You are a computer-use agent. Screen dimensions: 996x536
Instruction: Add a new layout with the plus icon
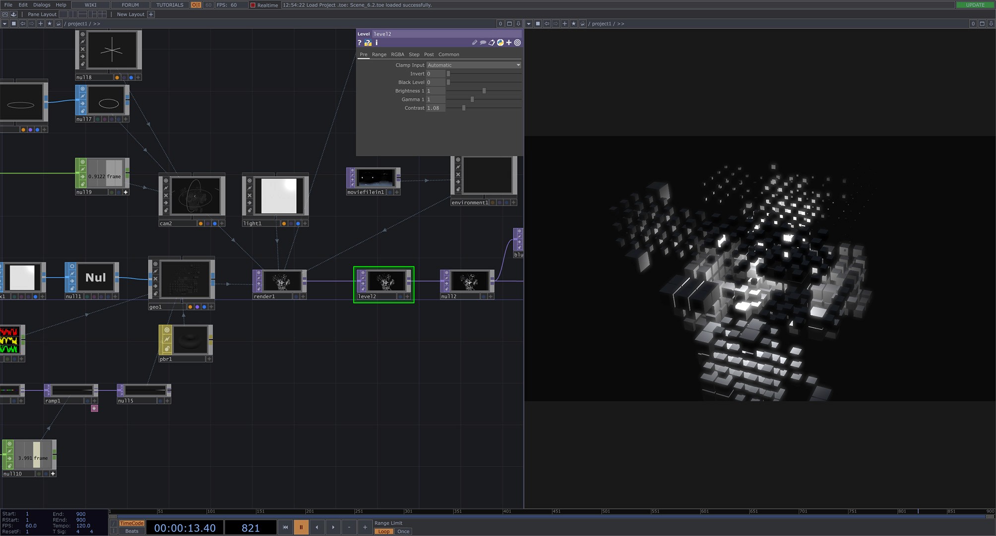(151, 14)
